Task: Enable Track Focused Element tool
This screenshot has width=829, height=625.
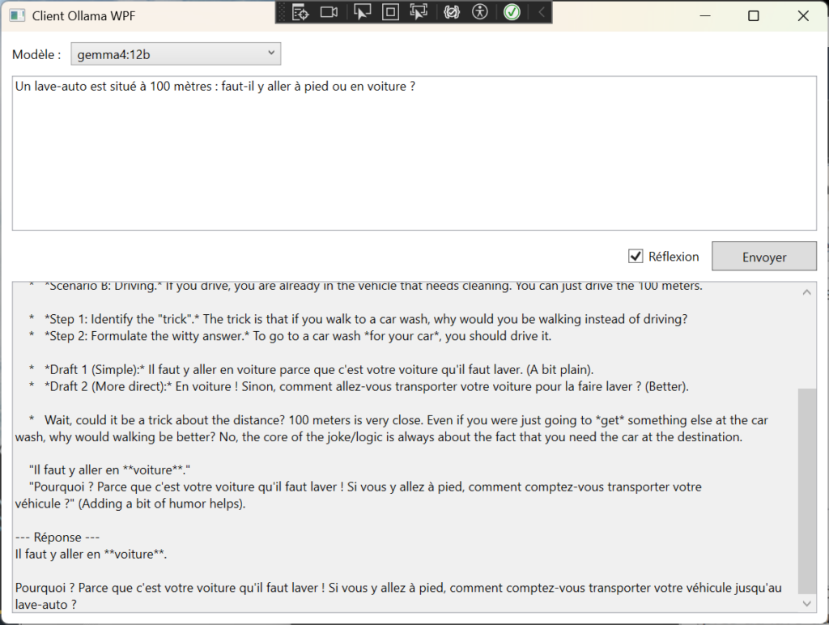Action: [419, 12]
